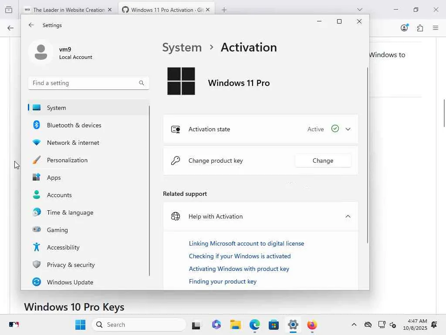Open the browser extensions puzzle icon
Image resolution: width=446 pixels, height=335 pixels.
[x=420, y=28]
